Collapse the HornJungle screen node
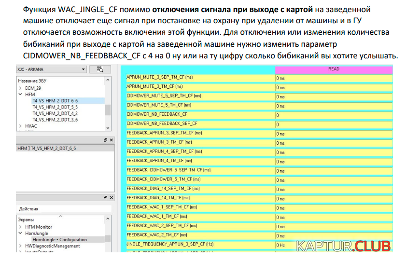The width and height of the screenshot is (406, 261). tap(20, 233)
